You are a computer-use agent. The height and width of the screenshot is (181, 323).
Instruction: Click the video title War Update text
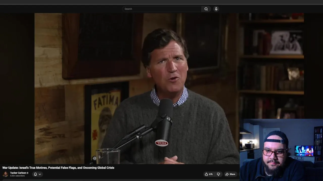click(58, 168)
